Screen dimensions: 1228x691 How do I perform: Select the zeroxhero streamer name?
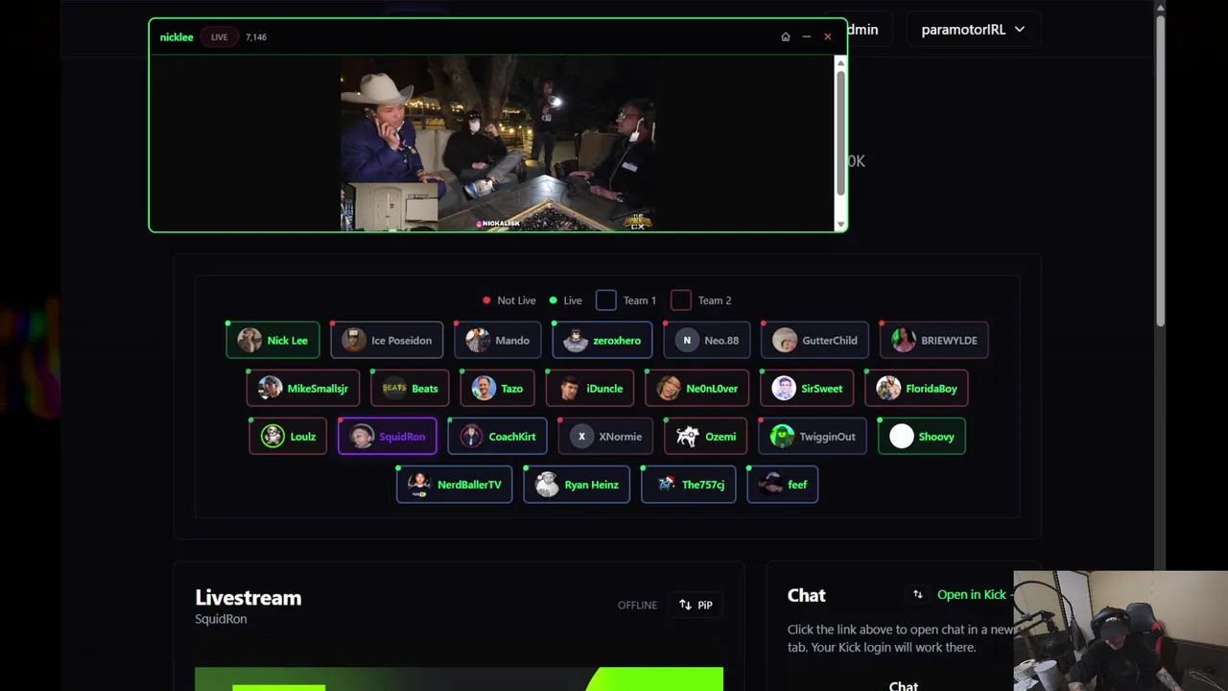pyautogui.click(x=617, y=341)
